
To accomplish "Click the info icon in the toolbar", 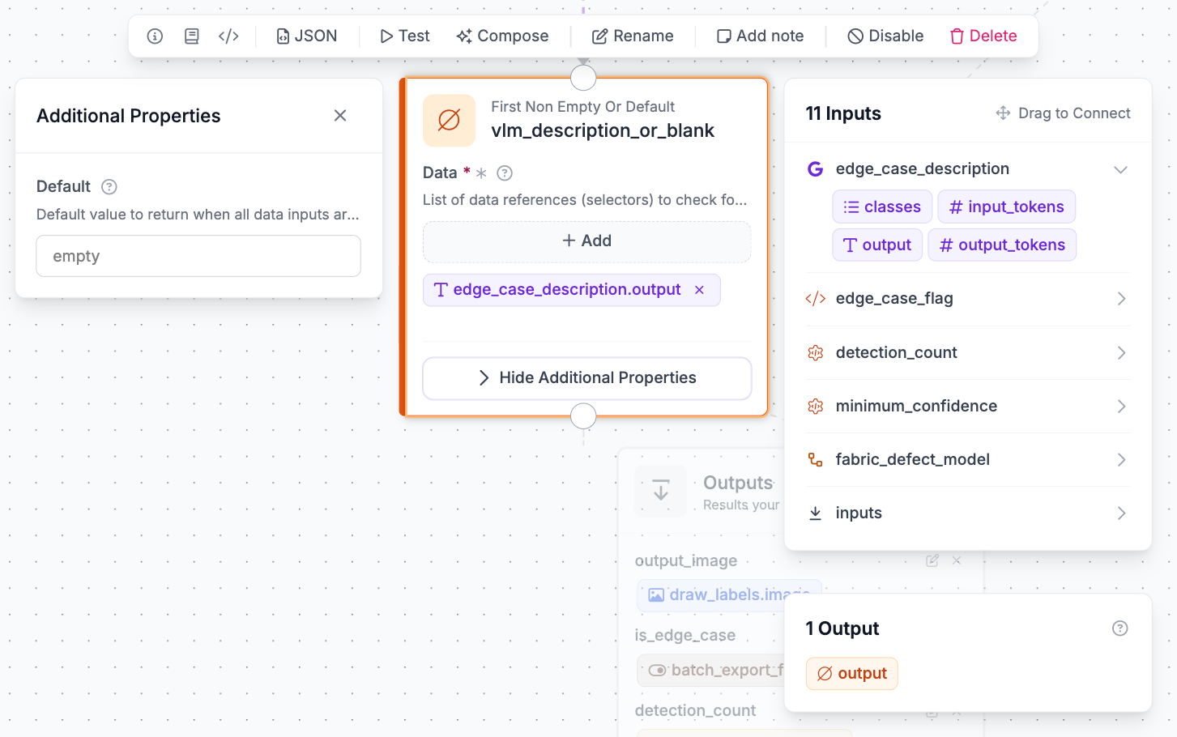I will tap(155, 36).
